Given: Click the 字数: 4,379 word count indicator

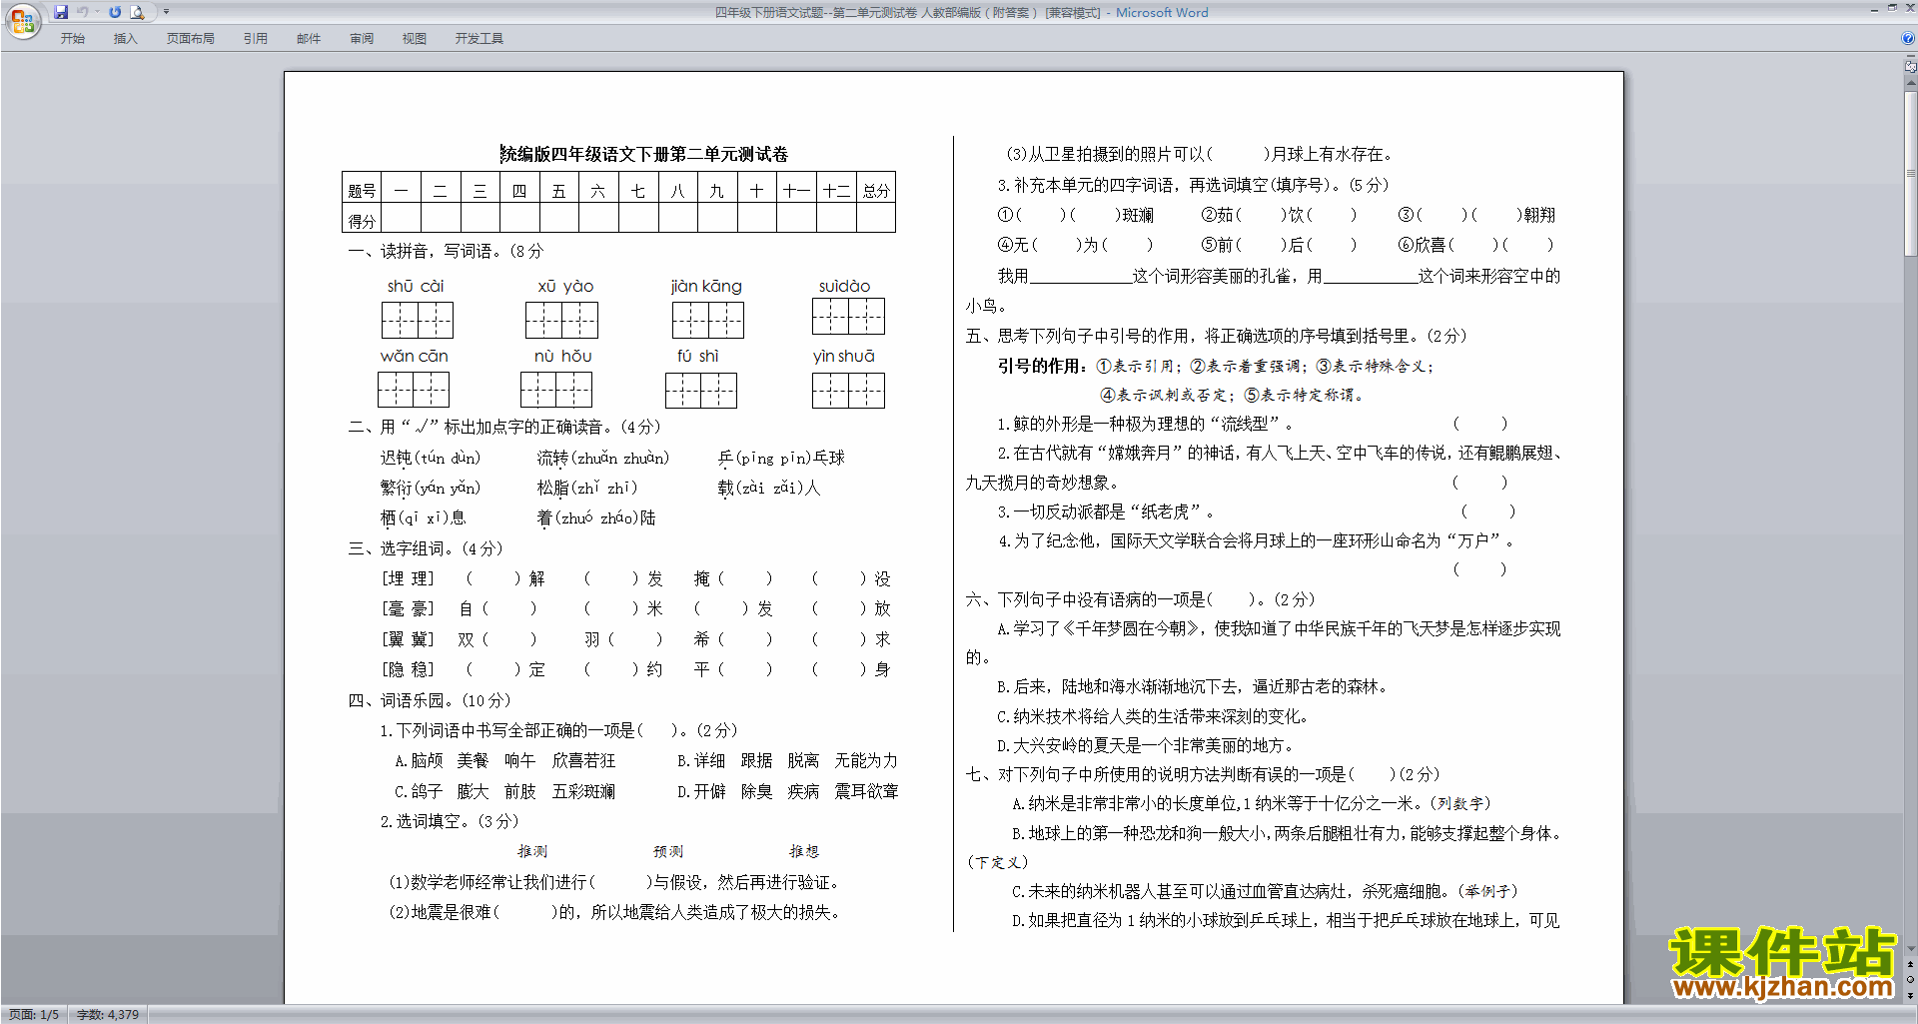Looking at the screenshot, I should (x=108, y=1014).
